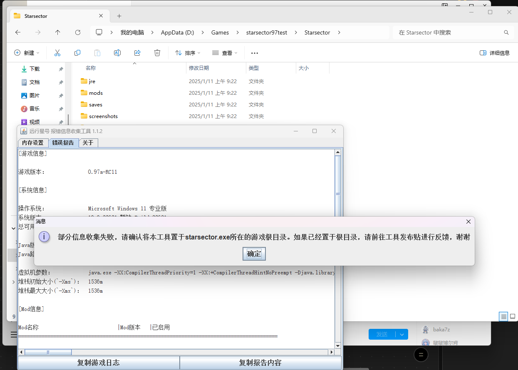Screen dimensions: 518x370
Task: Click the See more (...) toolbar icon
Action: click(x=255, y=53)
